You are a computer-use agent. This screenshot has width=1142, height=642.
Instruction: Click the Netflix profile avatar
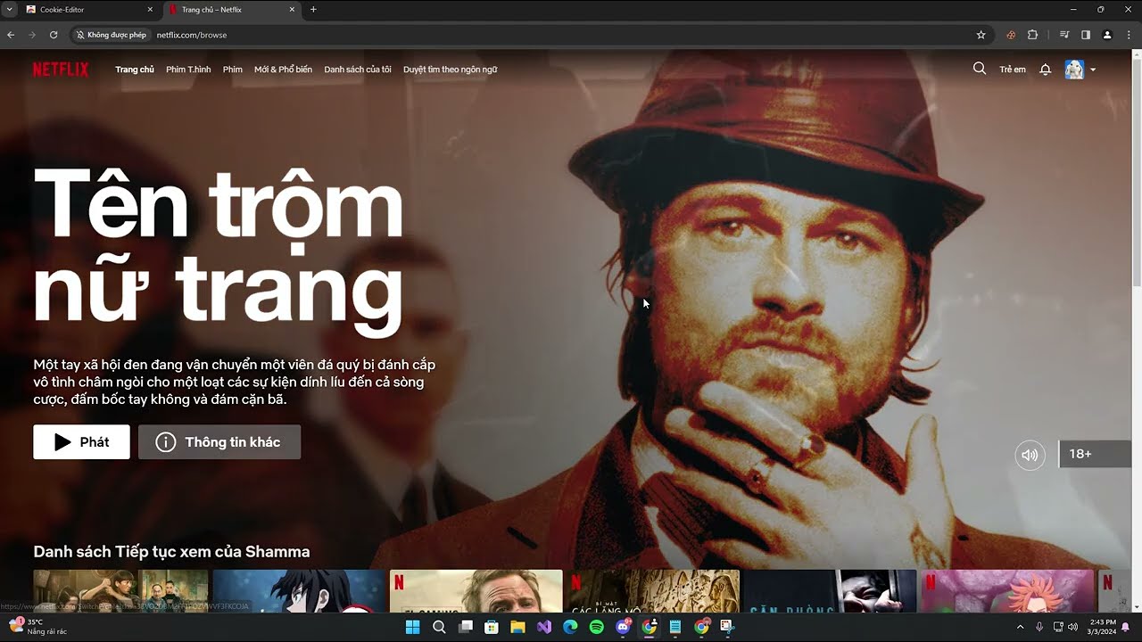click(x=1074, y=70)
